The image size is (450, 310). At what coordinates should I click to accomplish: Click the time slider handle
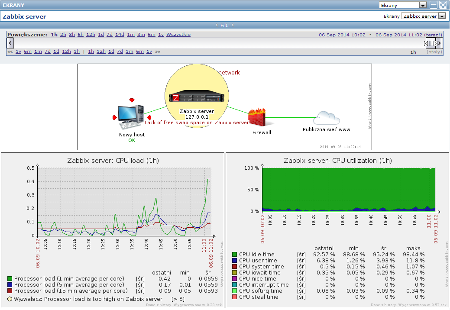click(431, 44)
